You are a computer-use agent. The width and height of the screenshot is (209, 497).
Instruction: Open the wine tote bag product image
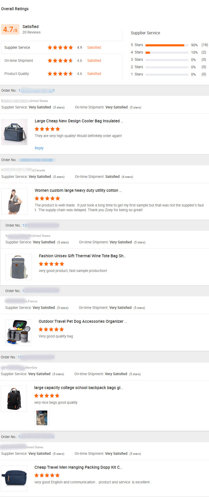(x=19, y=267)
